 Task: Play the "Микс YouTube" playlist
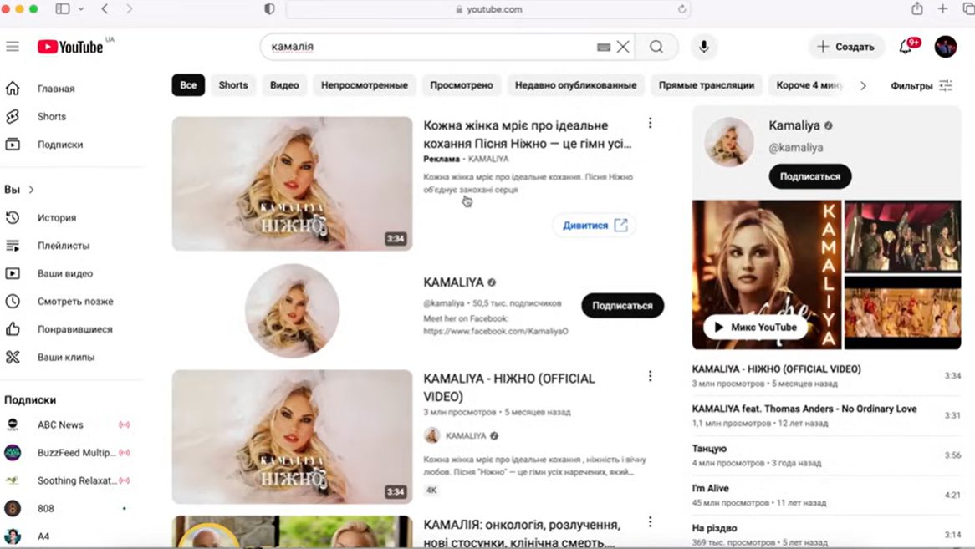coord(754,327)
